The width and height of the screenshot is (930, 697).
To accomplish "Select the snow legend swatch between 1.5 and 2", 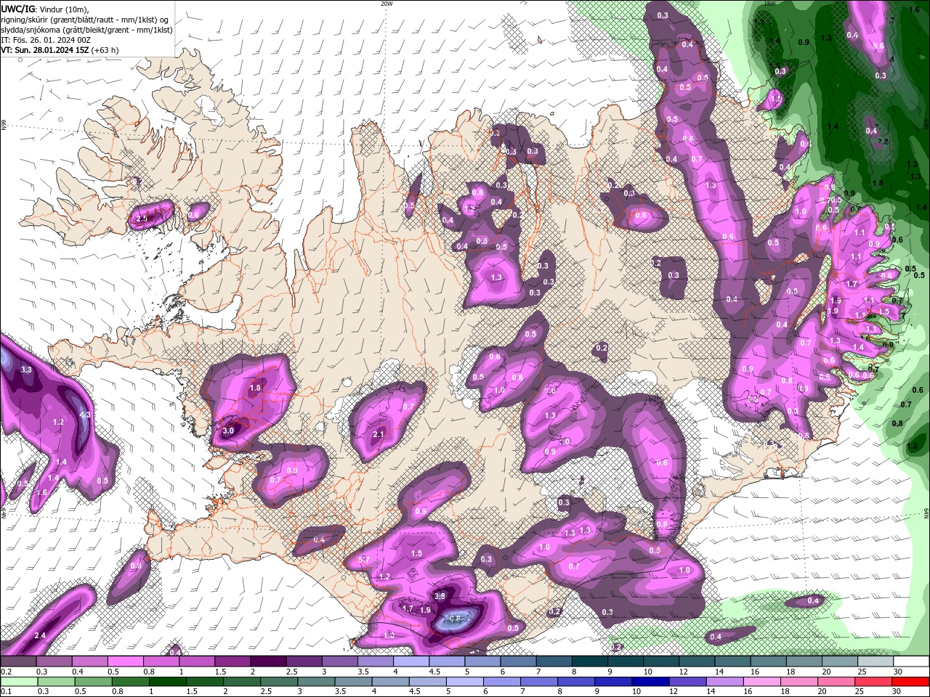I will tap(232, 661).
